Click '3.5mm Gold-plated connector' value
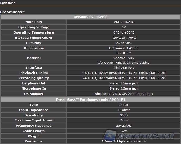Screen dimensions: 181x144 (124, 141)
